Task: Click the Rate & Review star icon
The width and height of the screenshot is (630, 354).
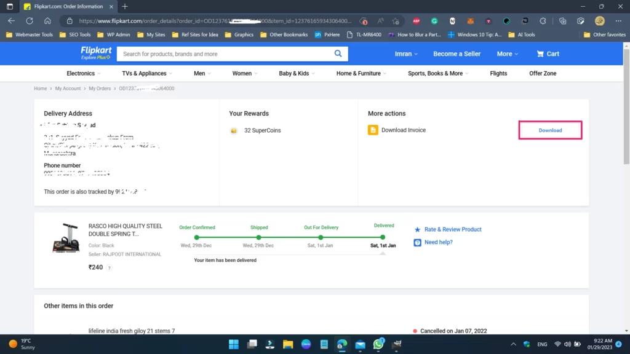Action: pyautogui.click(x=418, y=230)
